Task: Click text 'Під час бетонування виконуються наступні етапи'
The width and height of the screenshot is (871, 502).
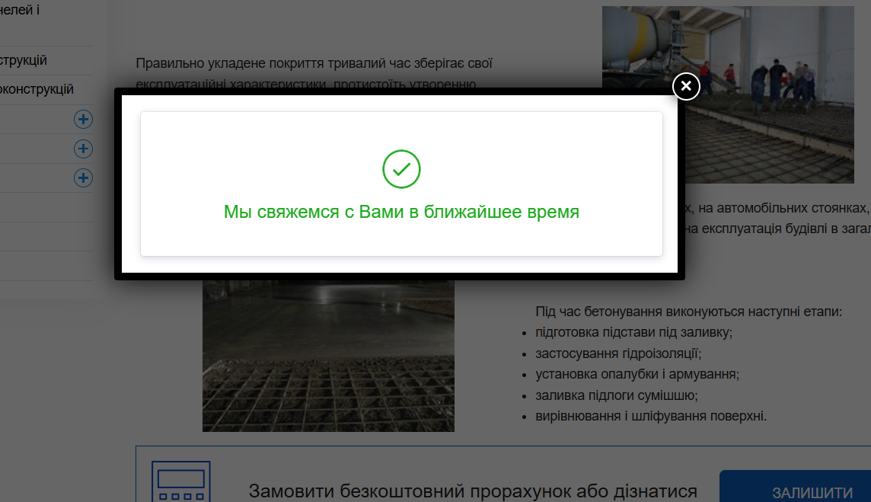Action: 689,312
